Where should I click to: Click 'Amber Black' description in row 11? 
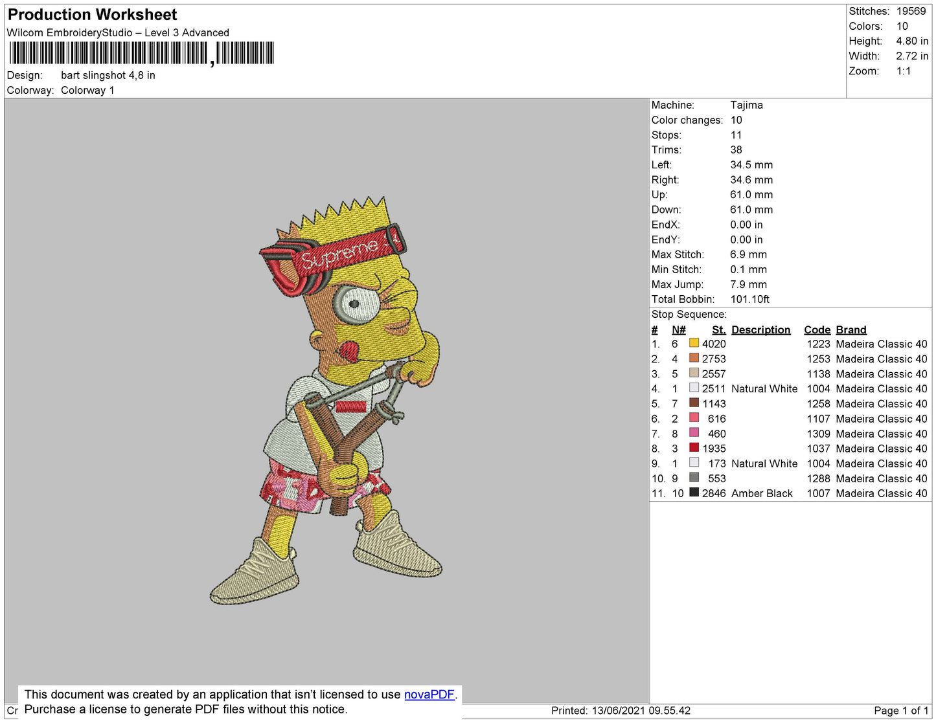762,493
